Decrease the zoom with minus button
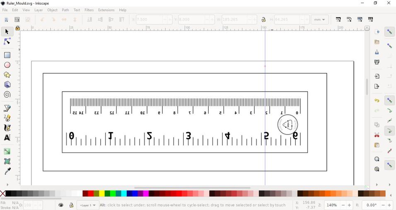Screen dimensions: 396x210 [x=343, y=205]
